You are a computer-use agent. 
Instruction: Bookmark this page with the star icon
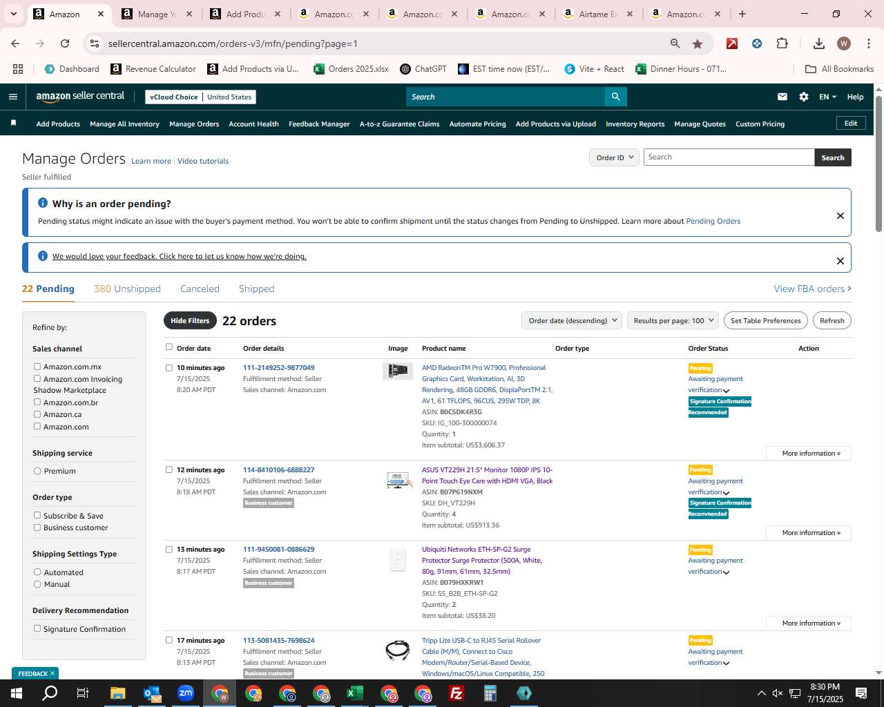(x=698, y=43)
